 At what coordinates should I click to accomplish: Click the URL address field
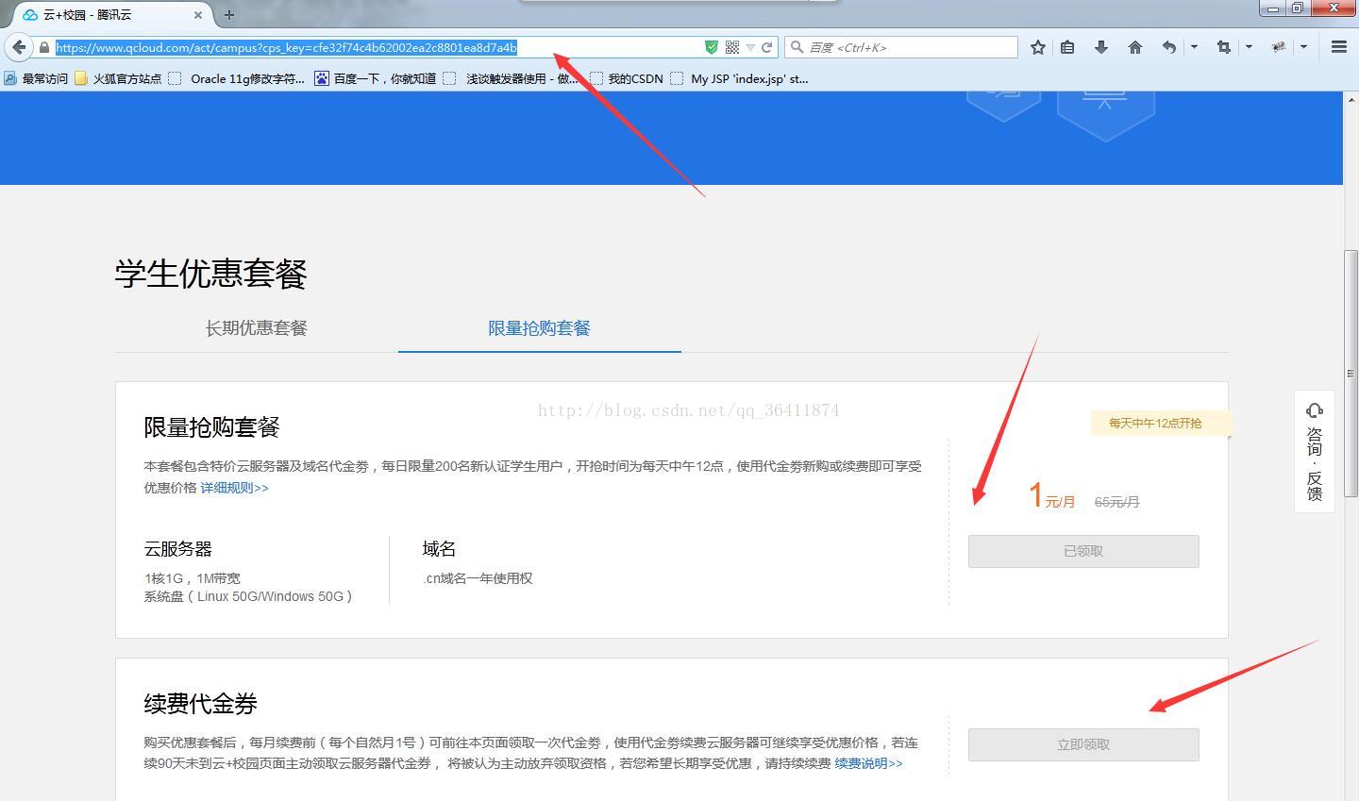[x=377, y=47]
